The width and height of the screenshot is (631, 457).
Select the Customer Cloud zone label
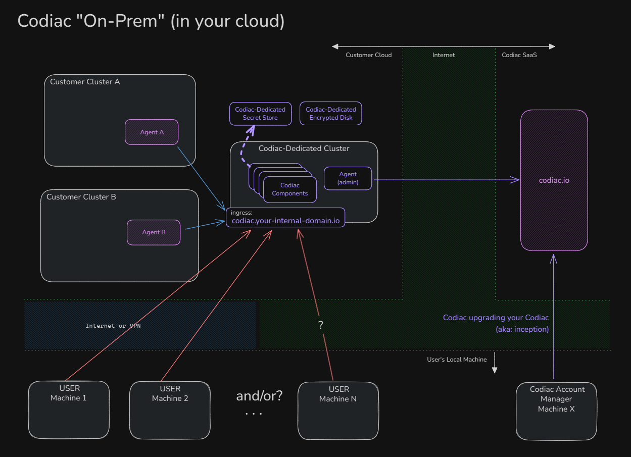368,55
